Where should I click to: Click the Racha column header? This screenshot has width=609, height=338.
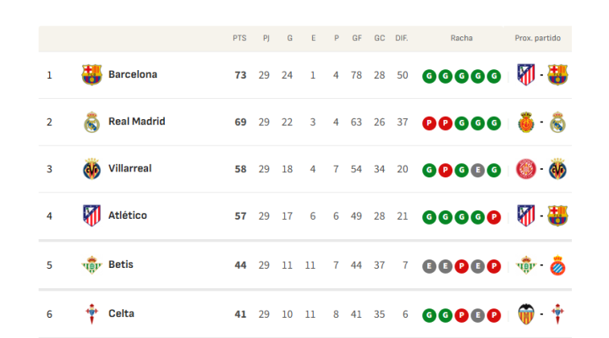(462, 38)
